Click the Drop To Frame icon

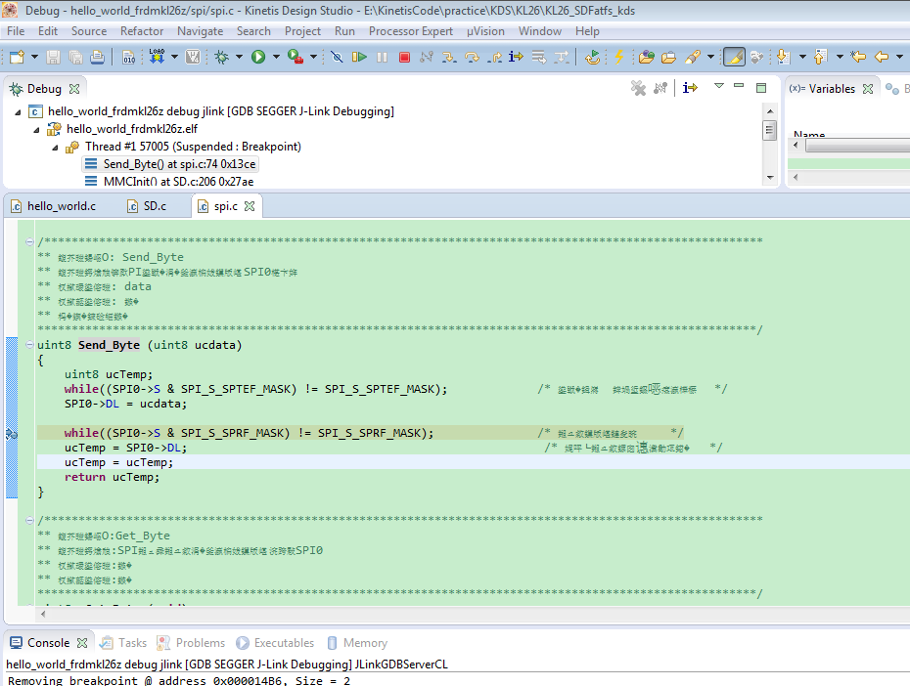(539, 57)
